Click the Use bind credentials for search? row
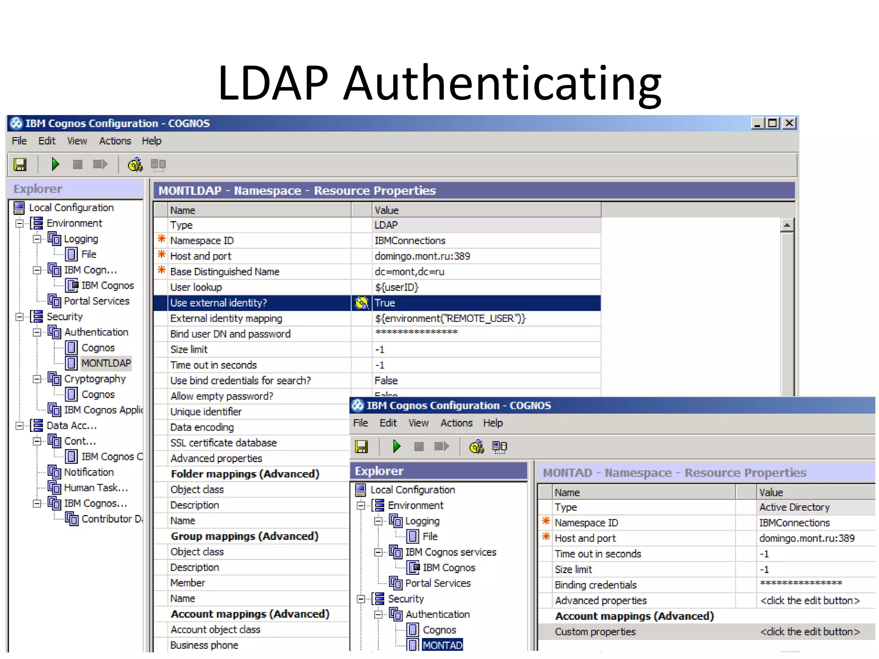The width and height of the screenshot is (879, 659). tap(377, 381)
